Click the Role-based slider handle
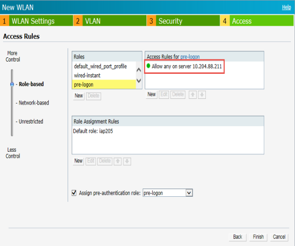 tap(12, 84)
